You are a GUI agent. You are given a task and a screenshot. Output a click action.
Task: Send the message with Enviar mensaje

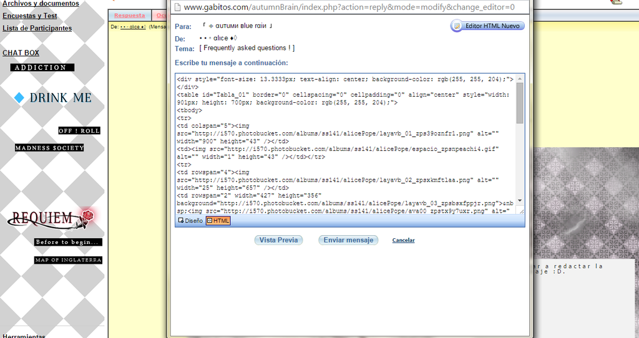[348, 240]
